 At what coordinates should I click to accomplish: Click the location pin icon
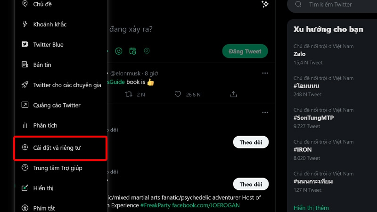pyautogui.click(x=147, y=51)
